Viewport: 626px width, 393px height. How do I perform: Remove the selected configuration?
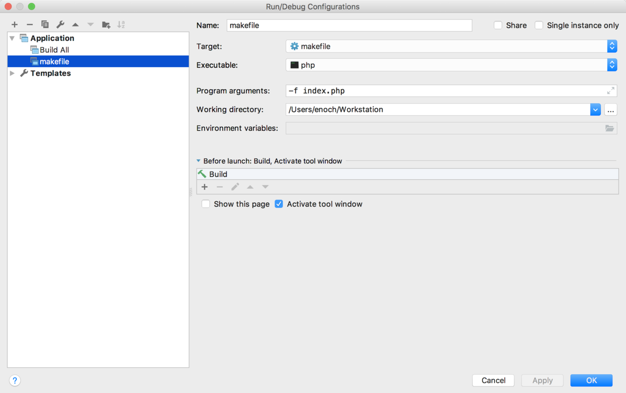[30, 24]
